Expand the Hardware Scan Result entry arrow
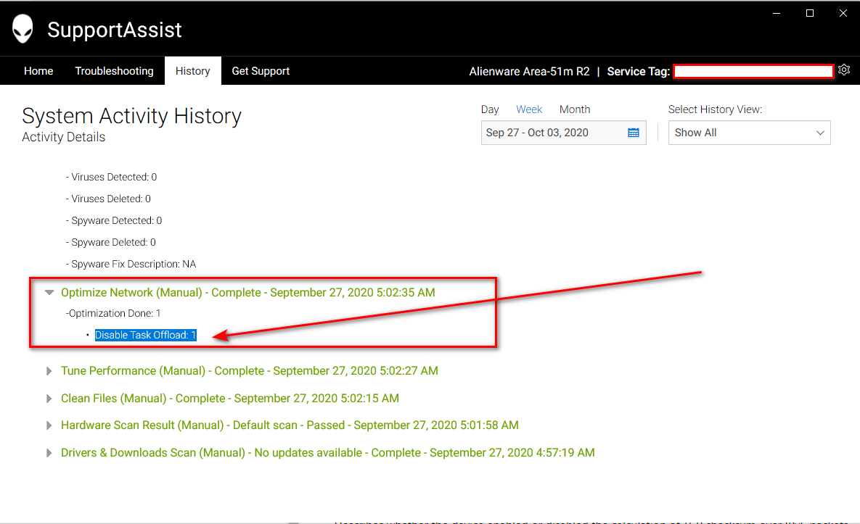 (x=49, y=425)
